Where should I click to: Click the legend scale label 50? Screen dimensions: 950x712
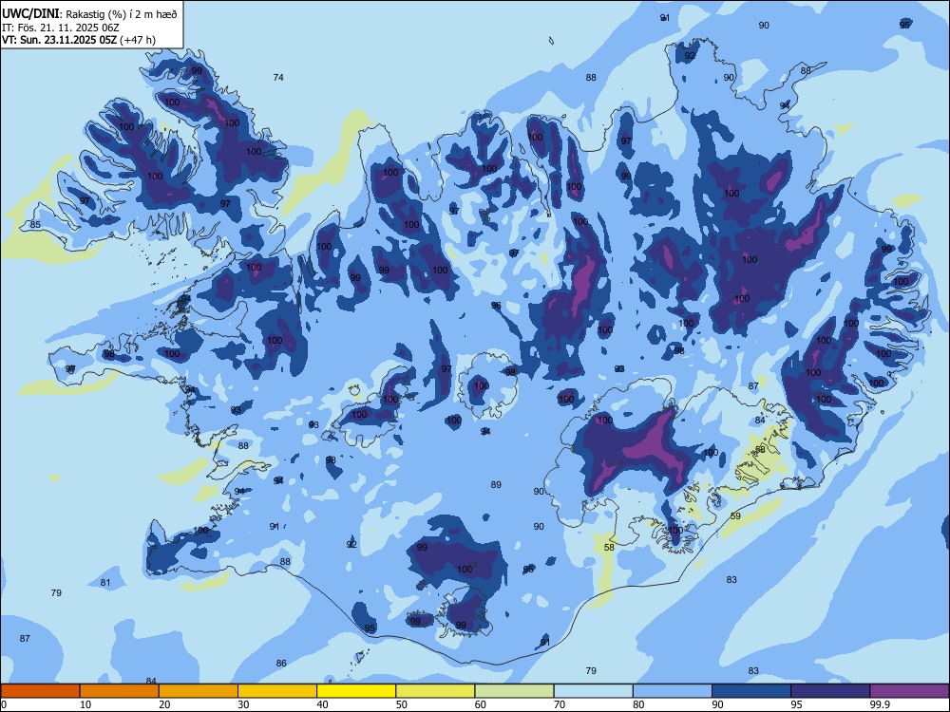(401, 704)
